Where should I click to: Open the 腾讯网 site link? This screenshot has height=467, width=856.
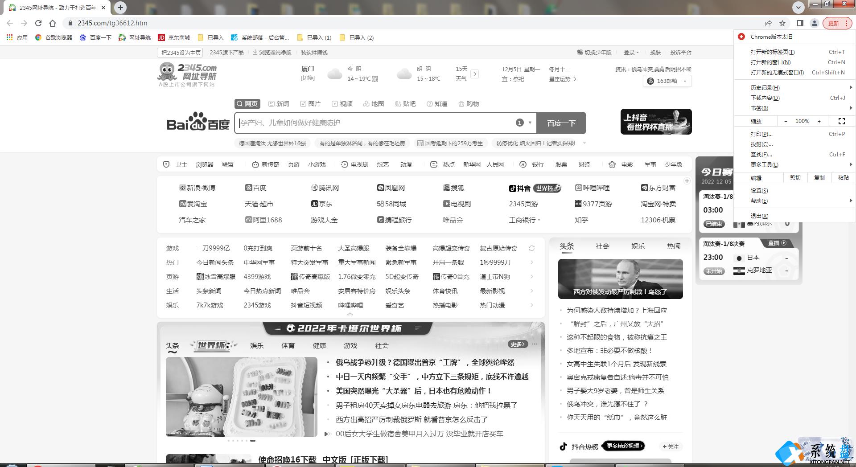pos(325,188)
